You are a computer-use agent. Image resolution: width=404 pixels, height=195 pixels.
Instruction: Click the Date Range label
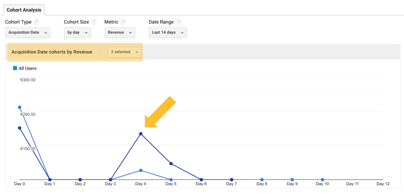pos(161,22)
